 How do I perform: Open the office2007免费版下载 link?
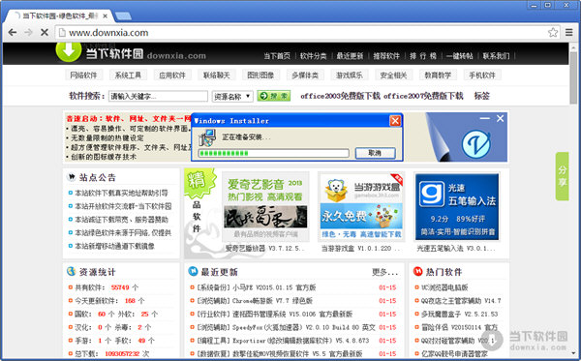[x=423, y=96]
